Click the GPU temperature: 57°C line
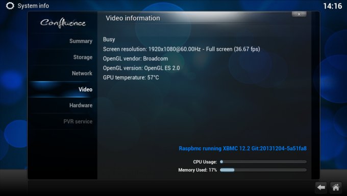 click(131, 78)
